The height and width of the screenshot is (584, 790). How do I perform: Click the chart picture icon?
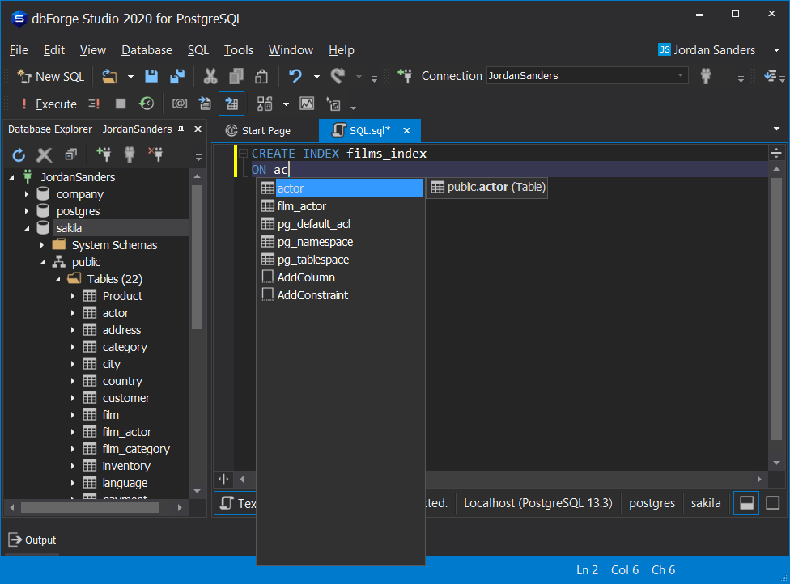[x=307, y=104]
